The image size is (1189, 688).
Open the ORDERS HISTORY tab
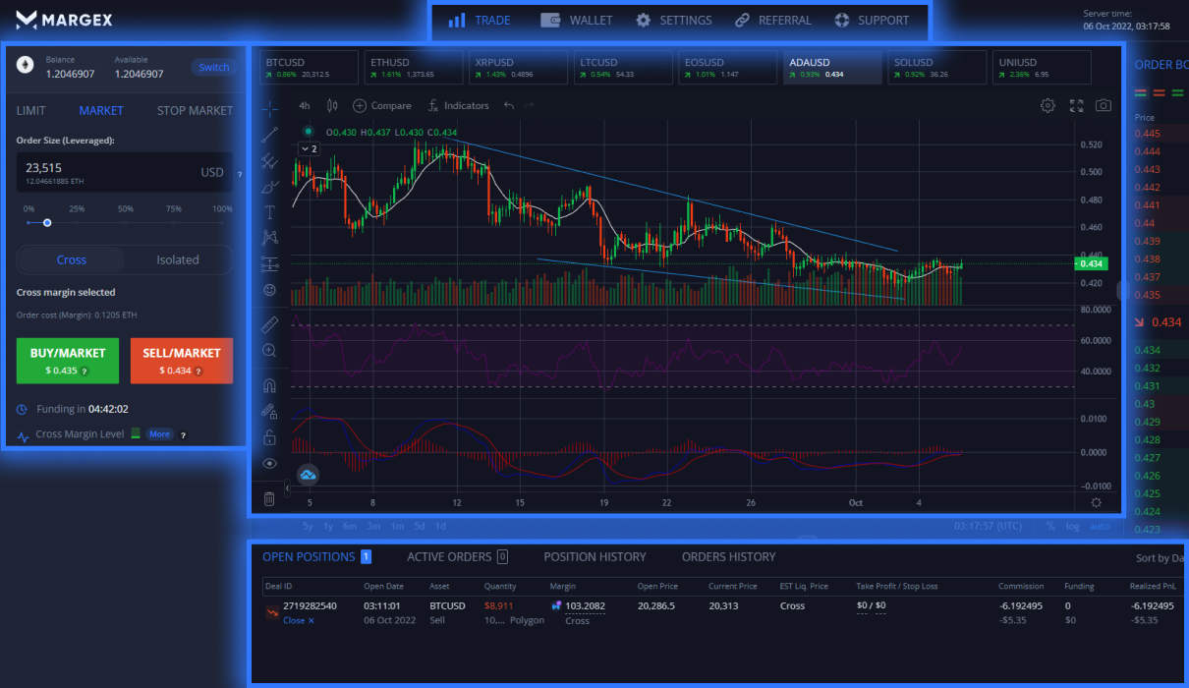728,557
